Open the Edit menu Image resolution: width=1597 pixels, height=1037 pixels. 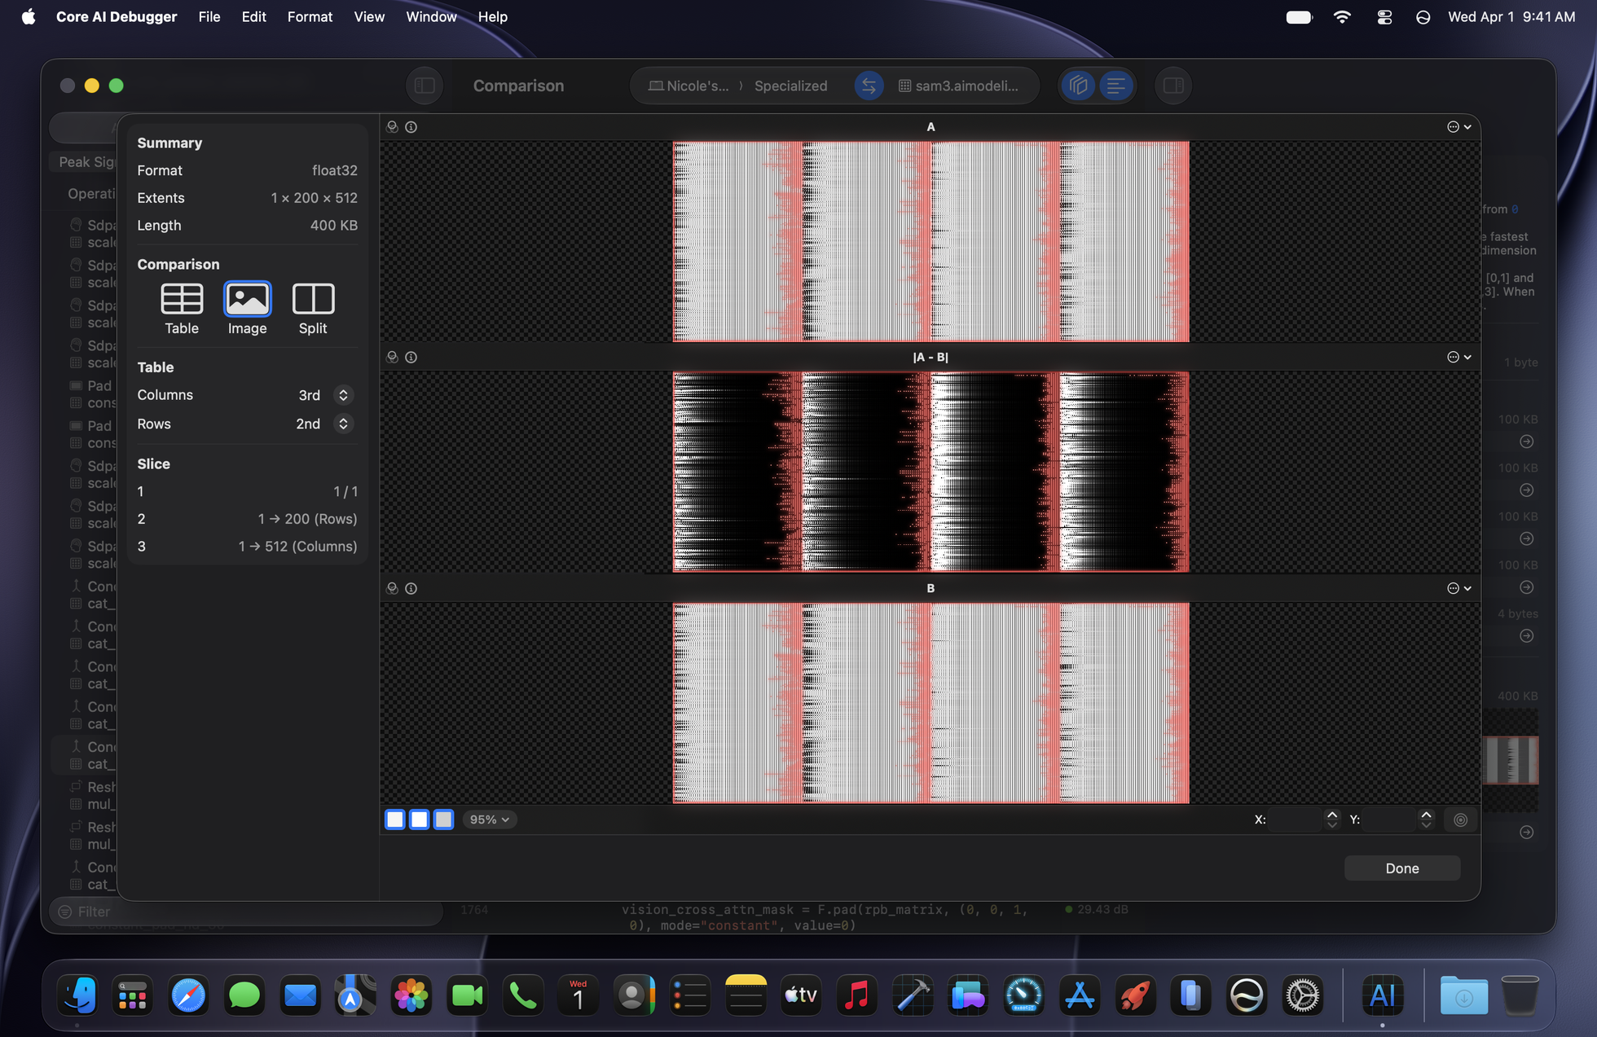coord(253,16)
